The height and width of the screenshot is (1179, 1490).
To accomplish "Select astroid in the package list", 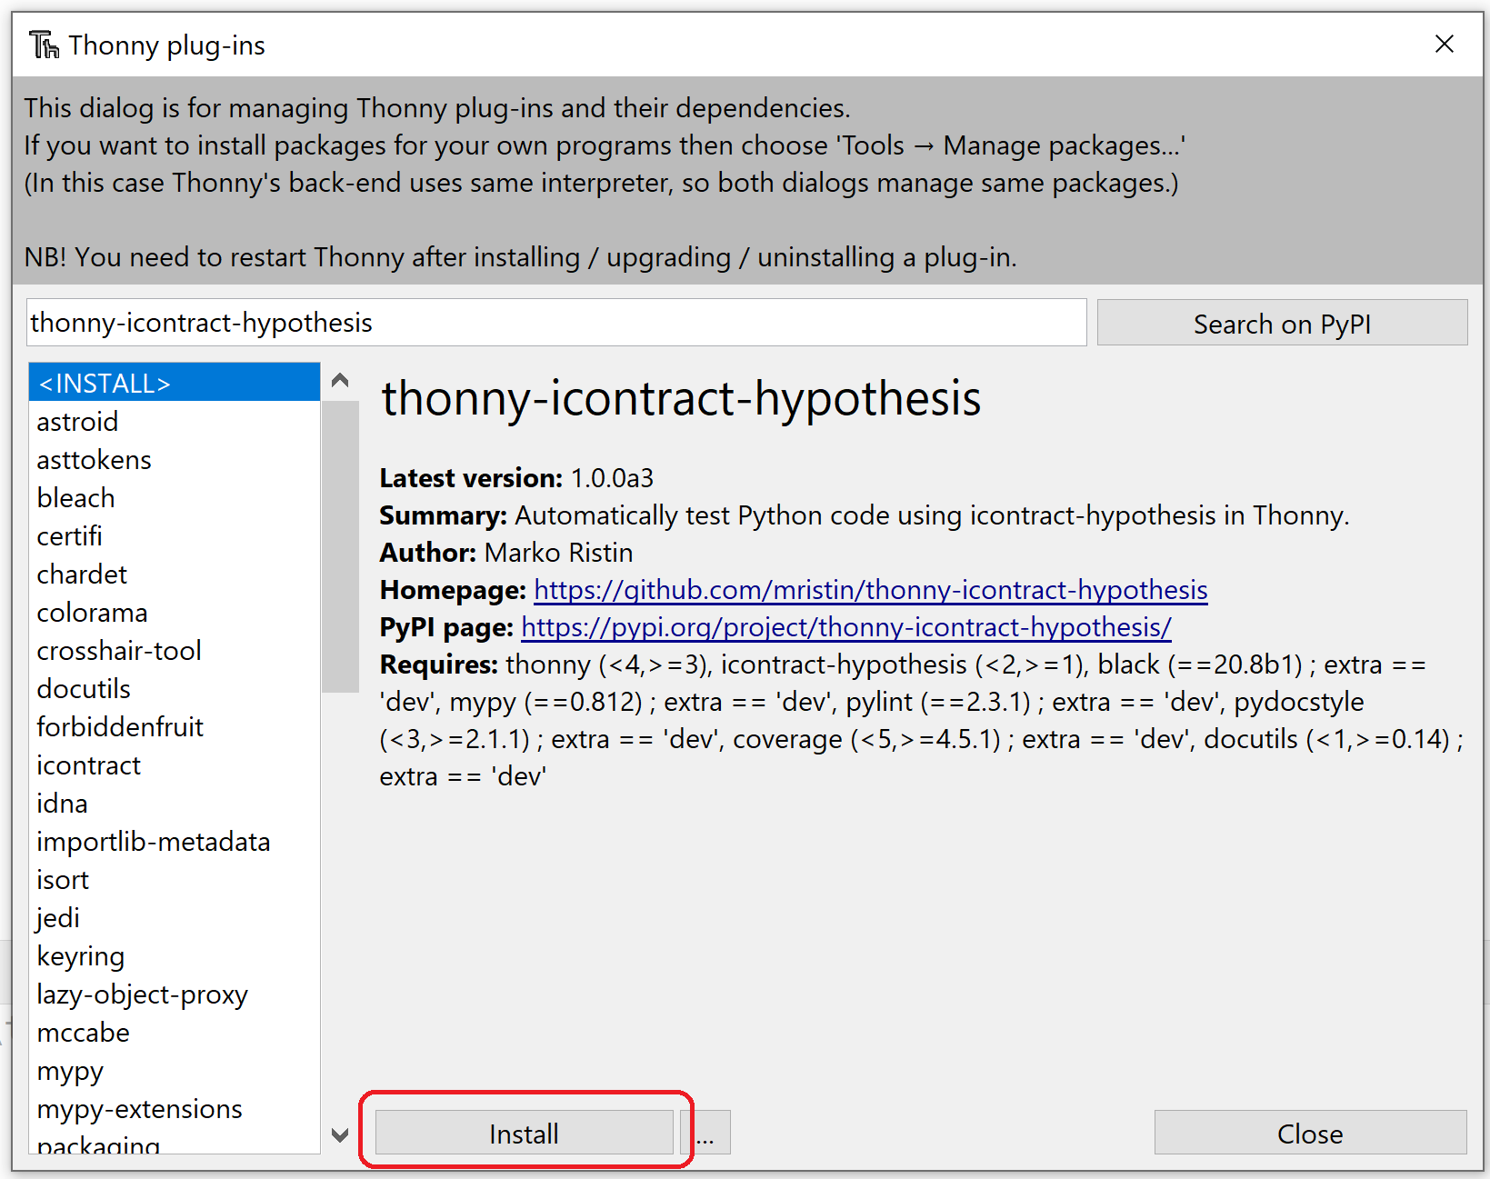I will click(175, 421).
